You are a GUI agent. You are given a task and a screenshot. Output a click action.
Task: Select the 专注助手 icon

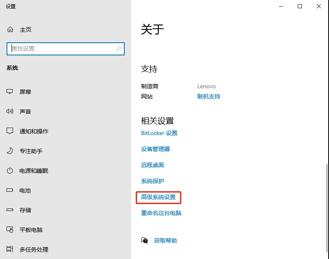point(10,151)
